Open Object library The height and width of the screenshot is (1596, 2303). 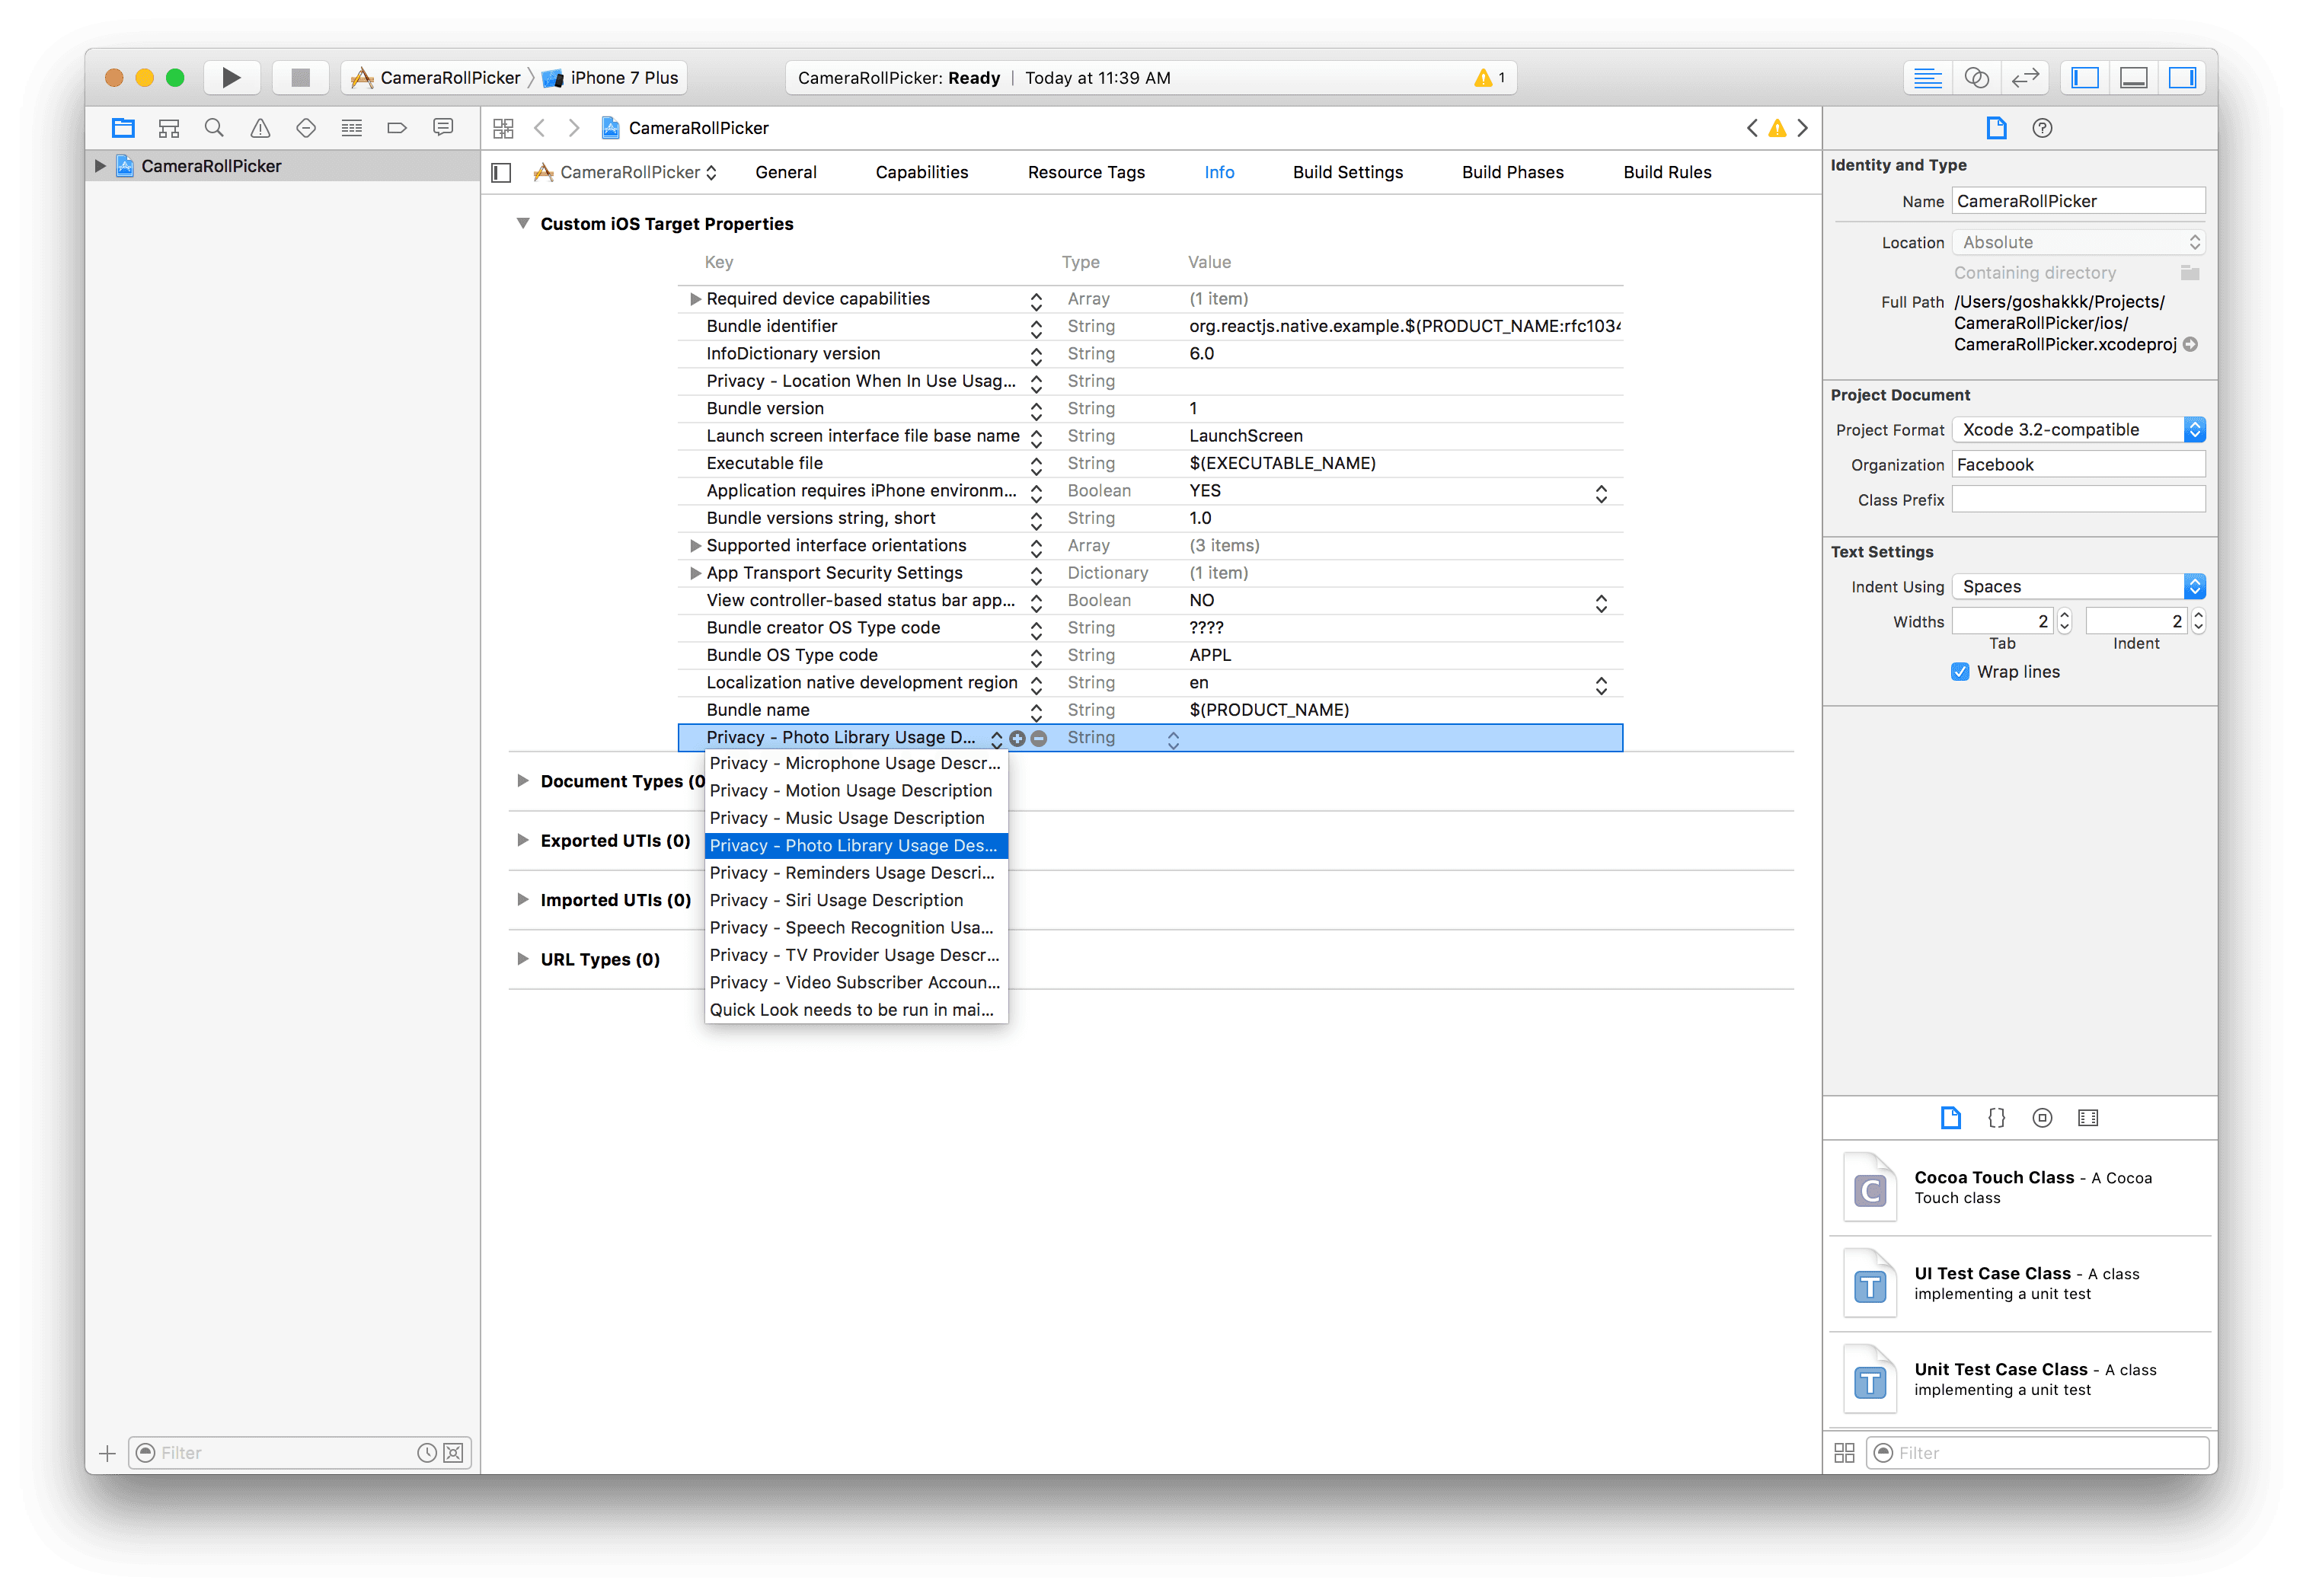(2042, 1118)
